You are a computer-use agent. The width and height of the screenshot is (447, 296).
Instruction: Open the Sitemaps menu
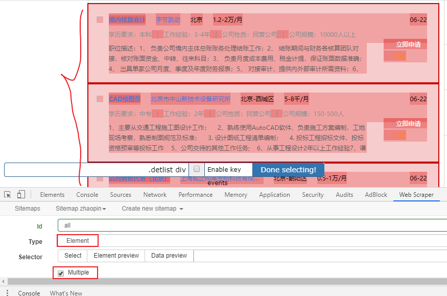click(x=27, y=208)
